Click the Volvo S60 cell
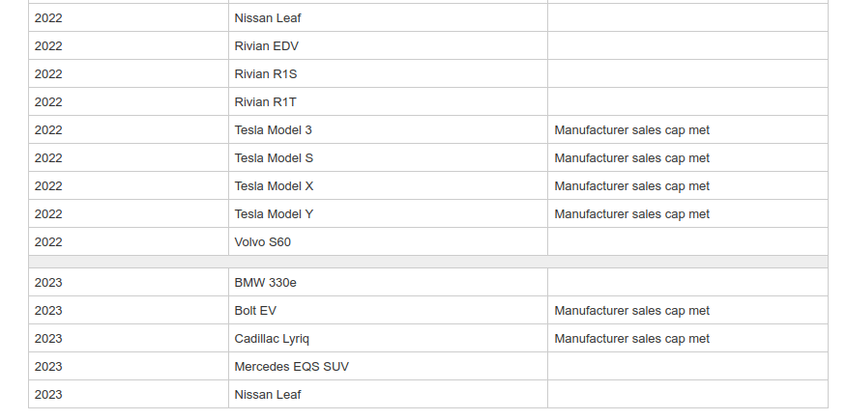 pos(388,241)
